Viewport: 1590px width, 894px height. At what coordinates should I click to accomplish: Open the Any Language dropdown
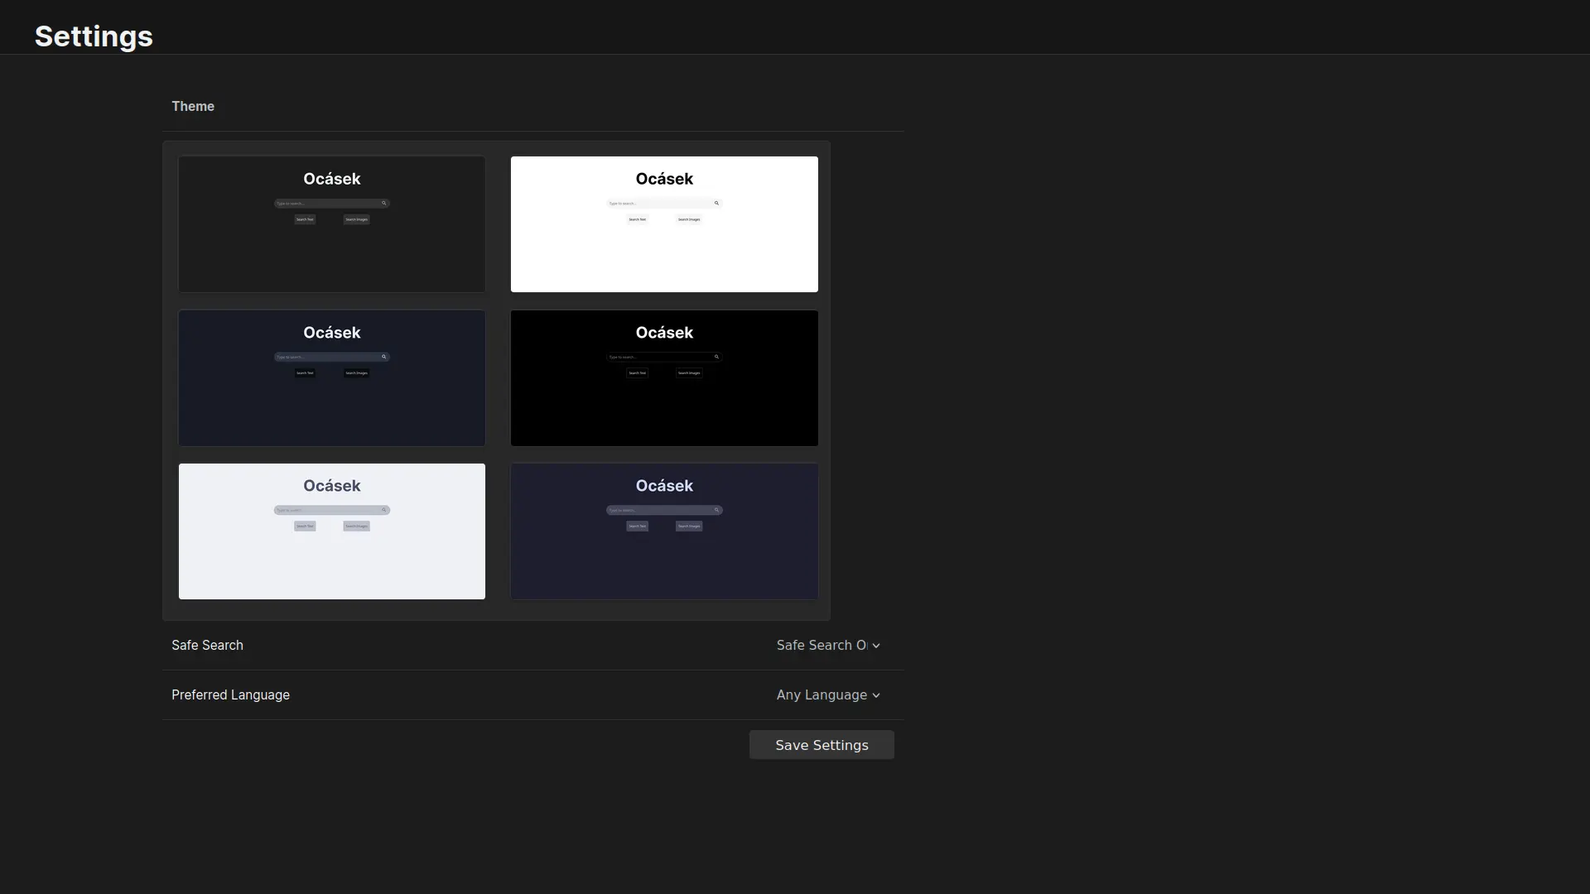click(828, 695)
